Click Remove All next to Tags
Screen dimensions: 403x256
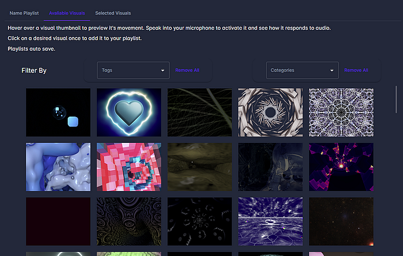(x=187, y=70)
